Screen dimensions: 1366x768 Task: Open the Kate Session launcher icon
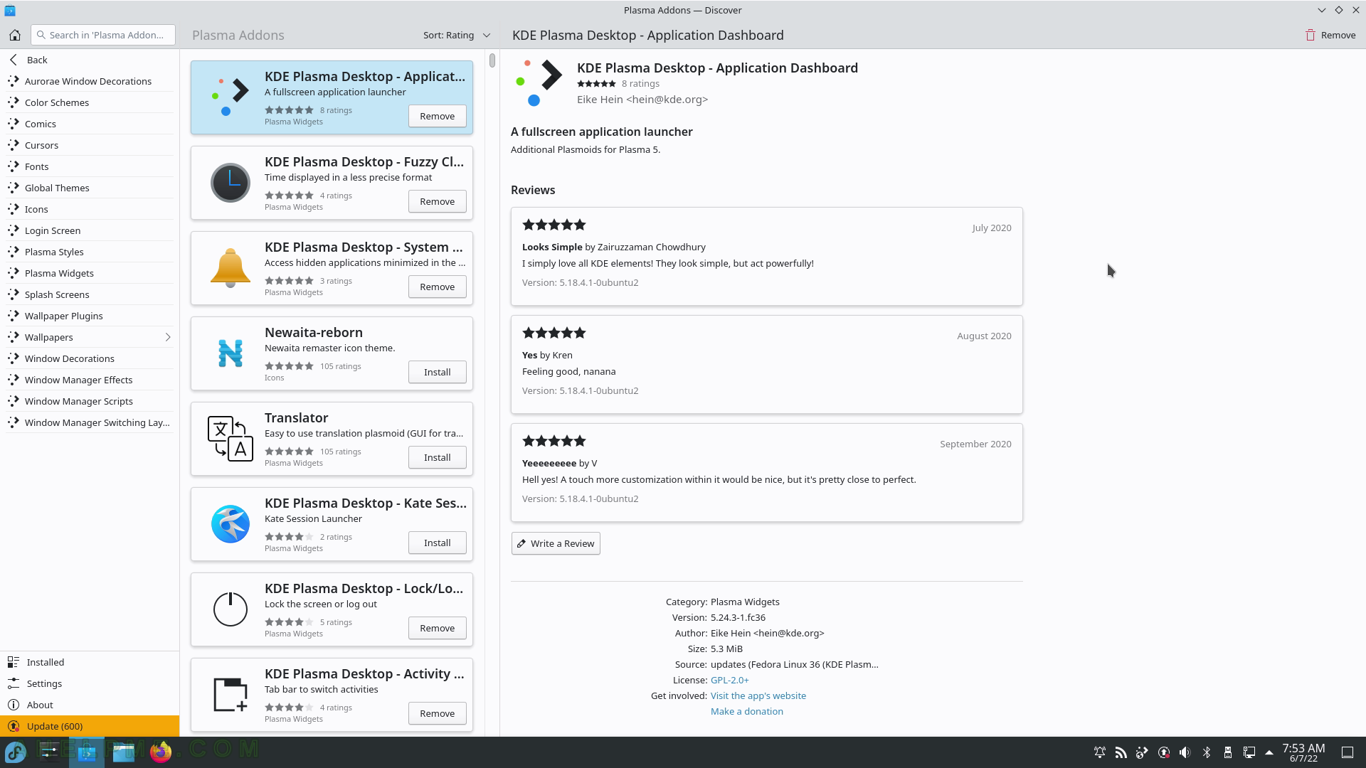pos(231,524)
